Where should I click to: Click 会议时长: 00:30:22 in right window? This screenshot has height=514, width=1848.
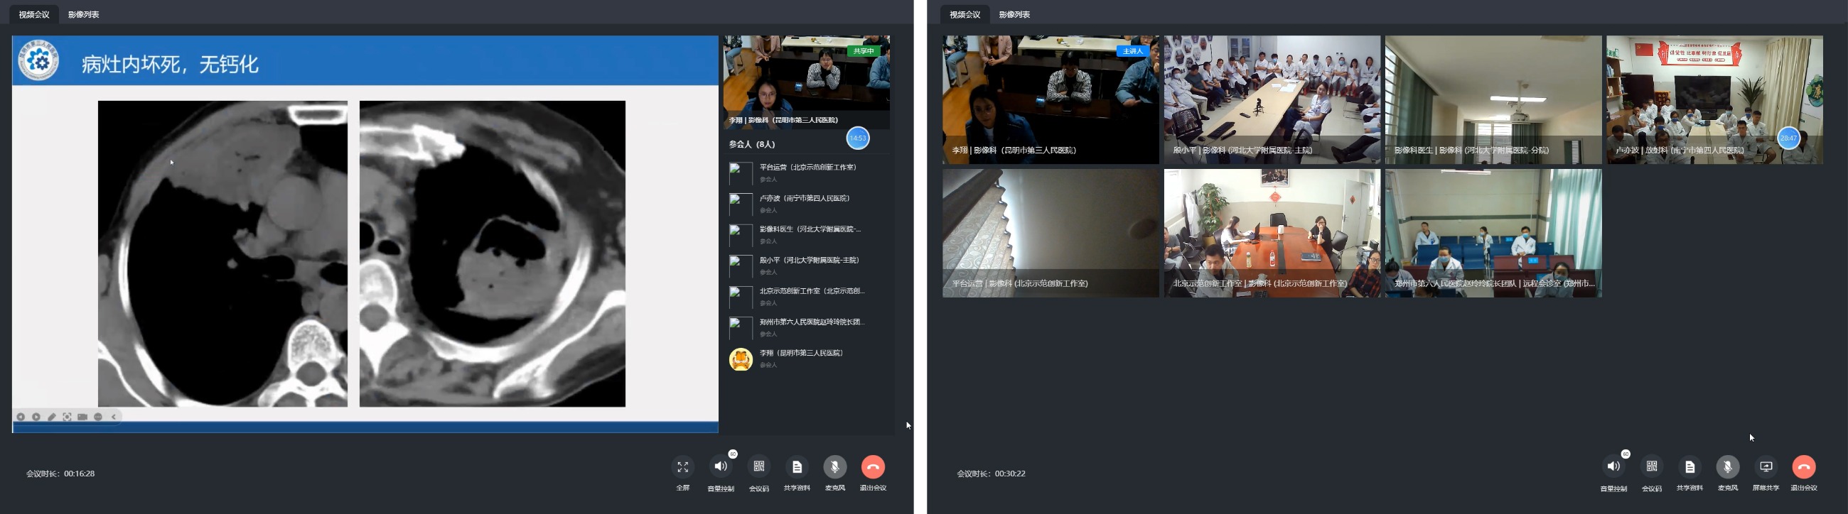pyautogui.click(x=991, y=474)
